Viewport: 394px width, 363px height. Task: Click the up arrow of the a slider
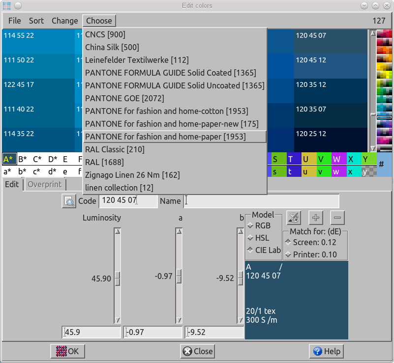pos(179,231)
